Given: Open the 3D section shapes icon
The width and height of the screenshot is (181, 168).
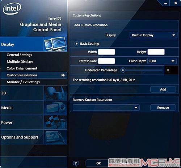Looking at the screenshot, I should point(55,93).
